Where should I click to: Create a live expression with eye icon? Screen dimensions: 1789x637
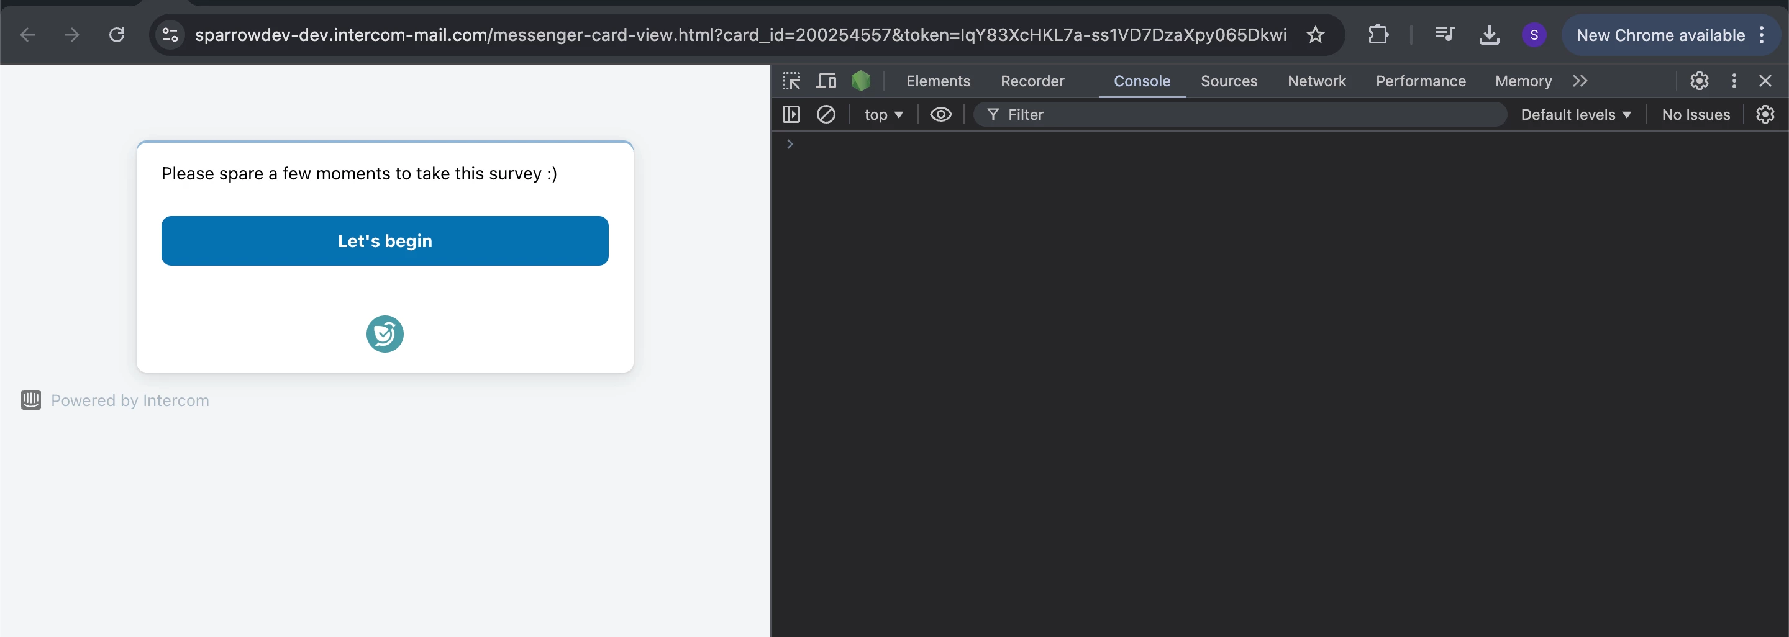point(940,114)
